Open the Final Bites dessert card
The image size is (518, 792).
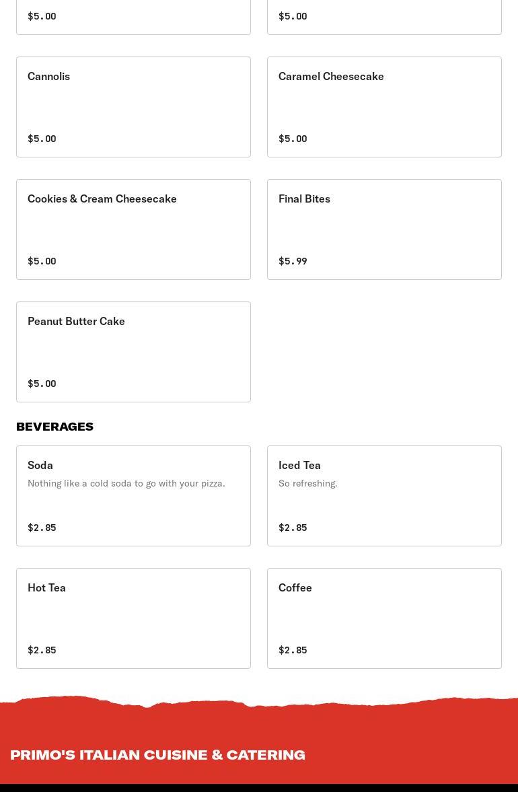(x=384, y=229)
